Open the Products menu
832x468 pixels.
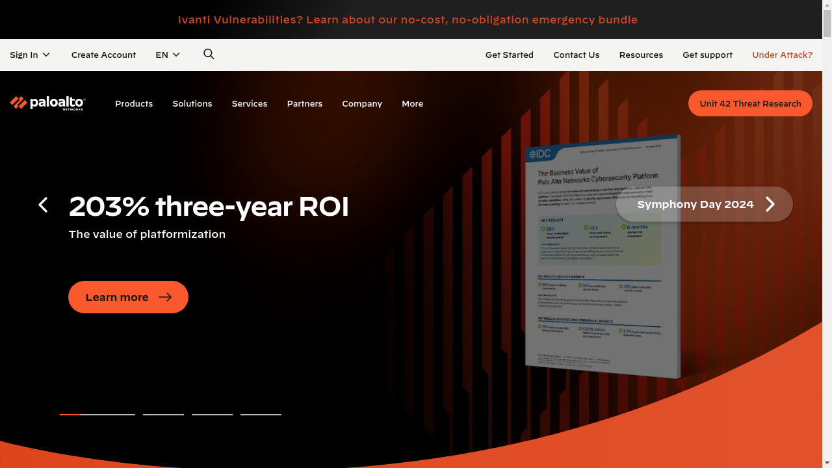[x=134, y=103]
